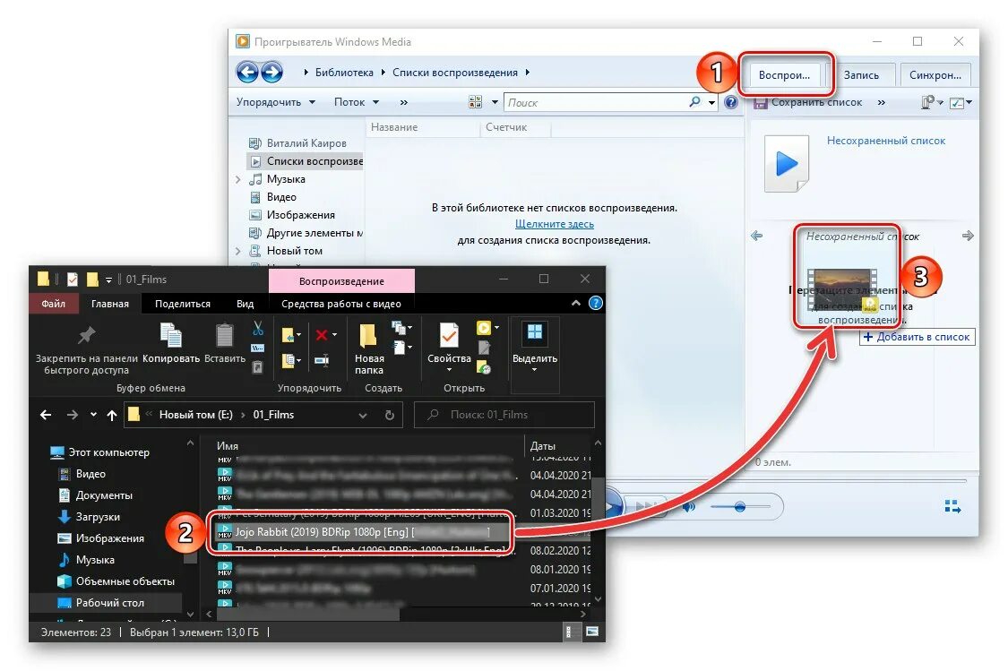This screenshot has height=671, width=1008.
Task: Select Документы in Explorer sidebar
Action: tap(96, 495)
